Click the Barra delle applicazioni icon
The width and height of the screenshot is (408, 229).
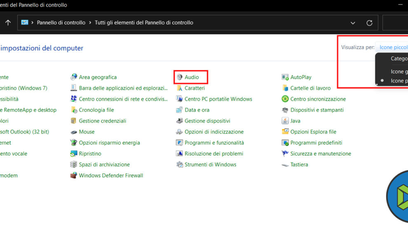click(74, 88)
